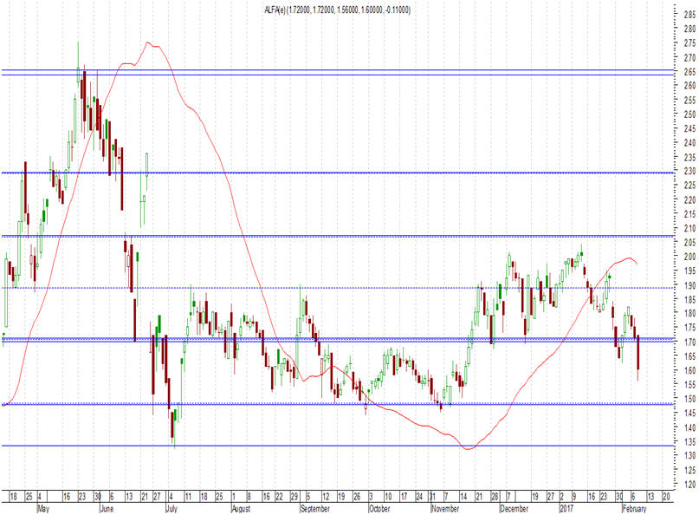The width and height of the screenshot is (699, 515).
Task: Click the 180 price axis label
Action: (x=689, y=314)
